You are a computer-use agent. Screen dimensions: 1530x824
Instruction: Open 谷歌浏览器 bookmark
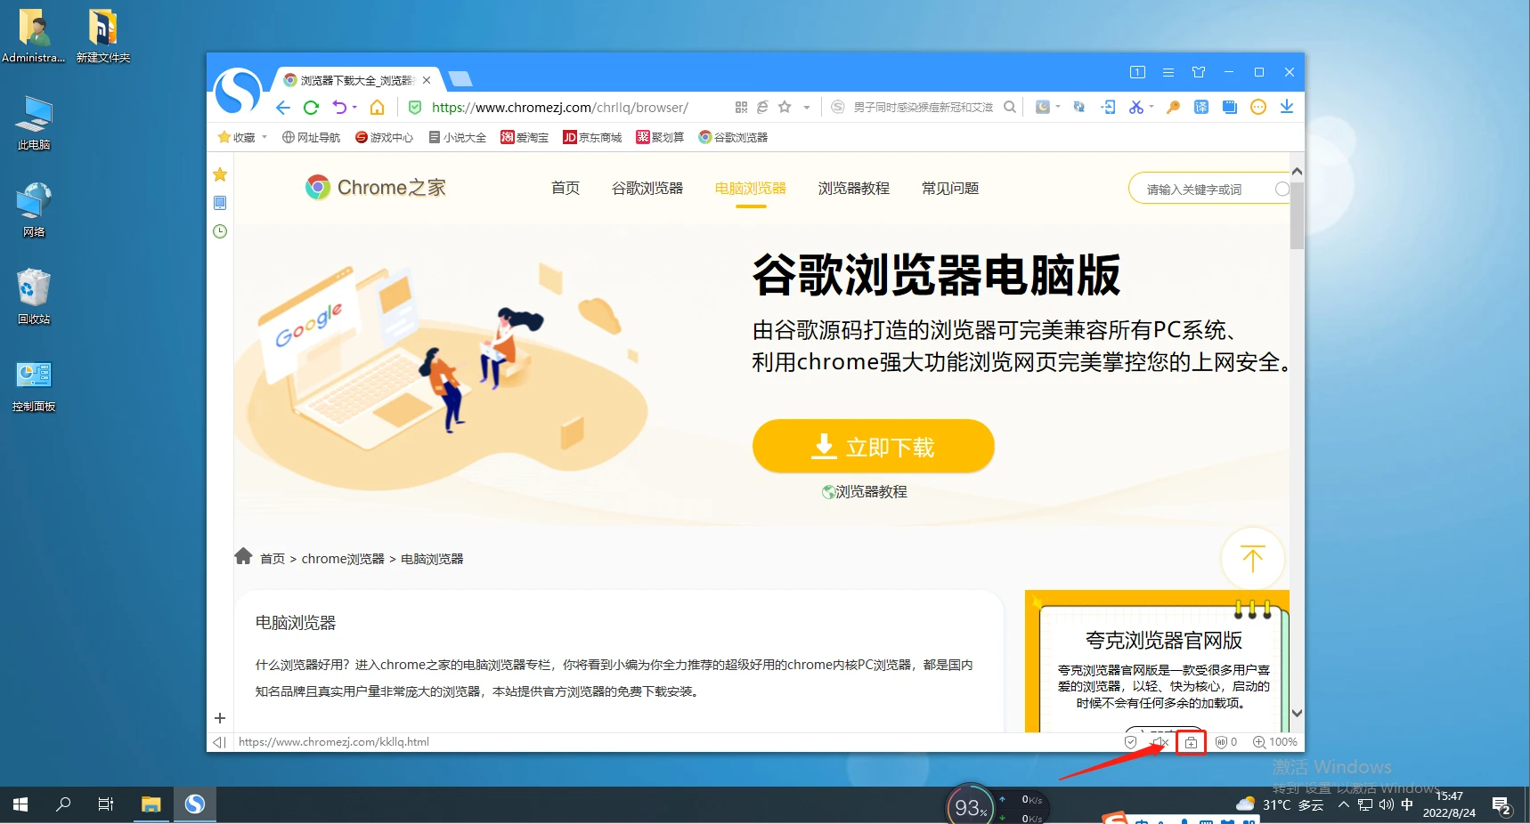tap(733, 137)
